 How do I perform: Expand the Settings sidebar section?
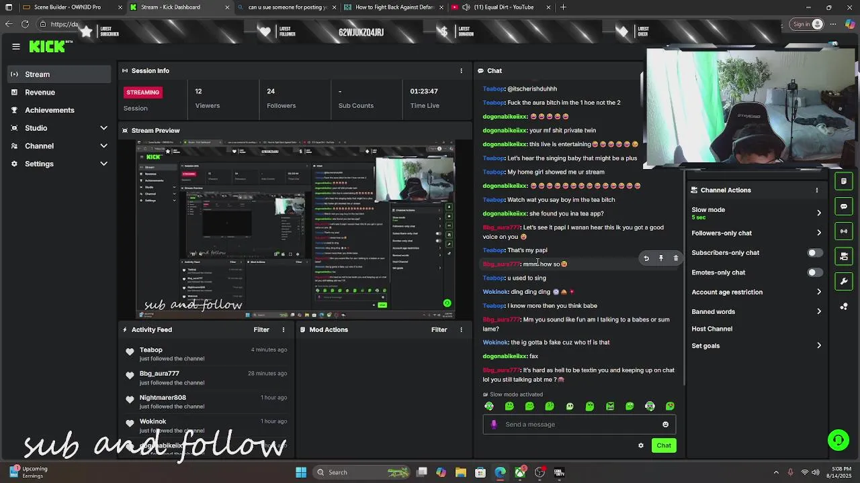tap(103, 164)
